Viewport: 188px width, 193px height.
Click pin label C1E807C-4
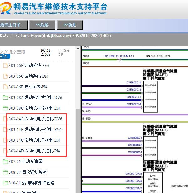pos(134,83)
